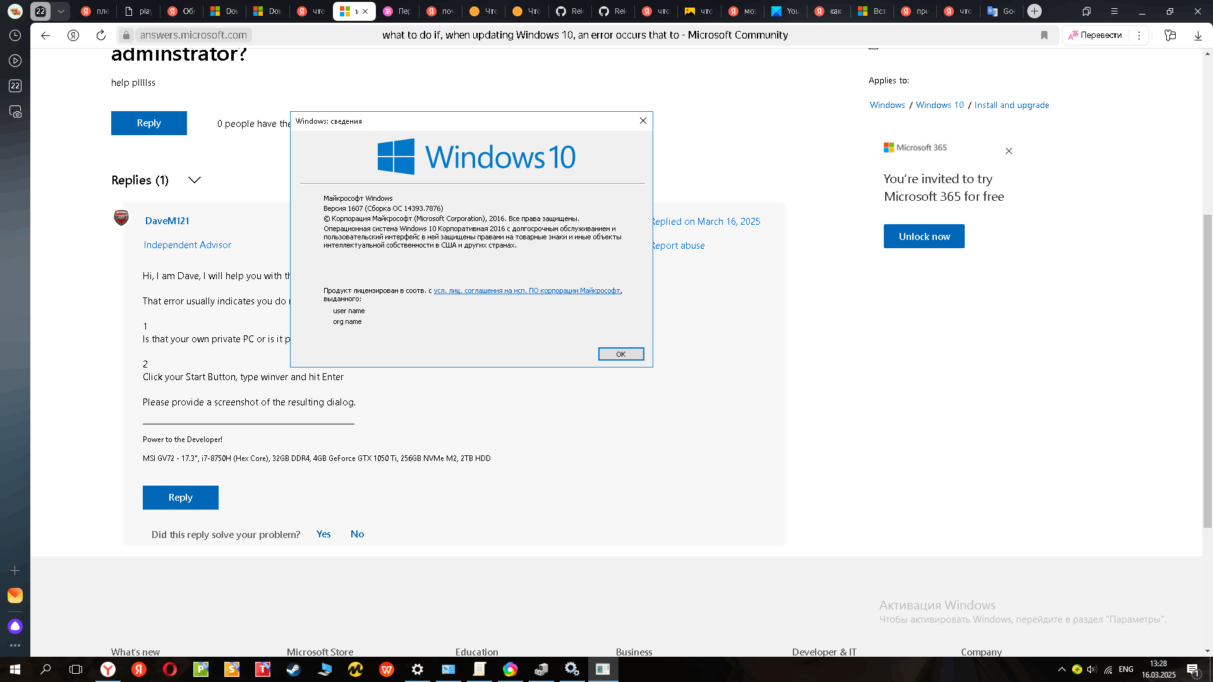Bookmark this page using the bookmark icon
Screen dimensions: 1213x682
click(x=1044, y=35)
